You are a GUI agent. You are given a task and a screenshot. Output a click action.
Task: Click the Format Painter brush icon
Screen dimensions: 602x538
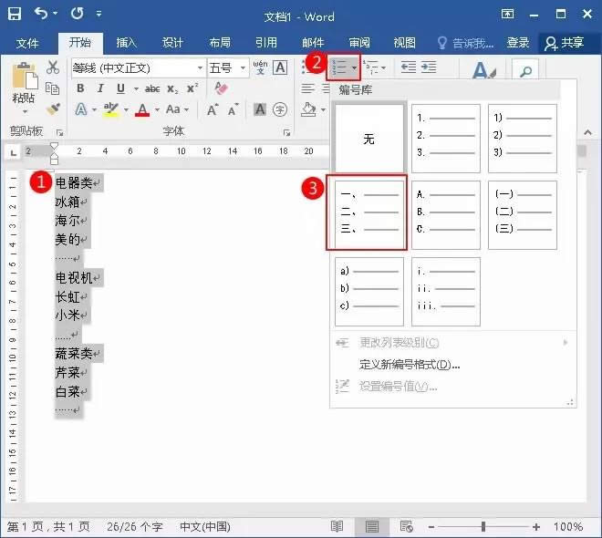pos(53,109)
